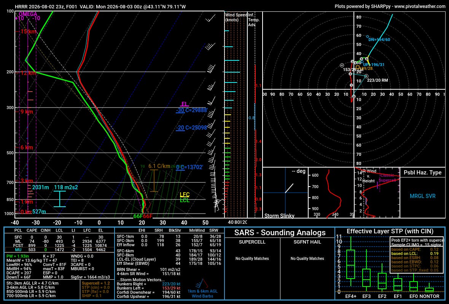The width and height of the screenshot is (449, 304).
Task: Click the 1km & 6km AGL wind barbs icon
Action: [203, 283]
